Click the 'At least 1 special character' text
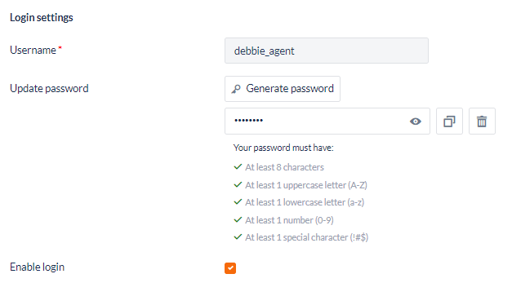This screenshot has height=296, width=512. [x=306, y=237]
